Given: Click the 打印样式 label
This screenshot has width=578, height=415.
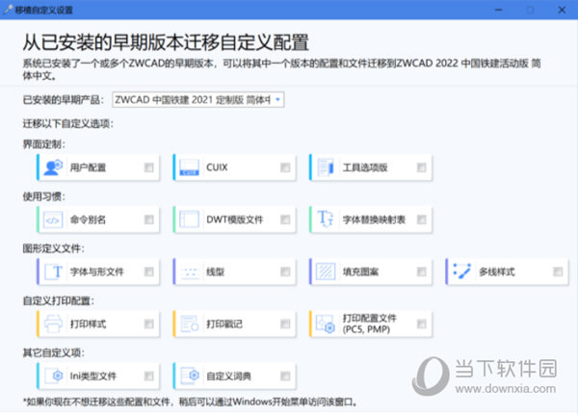Looking at the screenshot, I should click(x=88, y=324).
